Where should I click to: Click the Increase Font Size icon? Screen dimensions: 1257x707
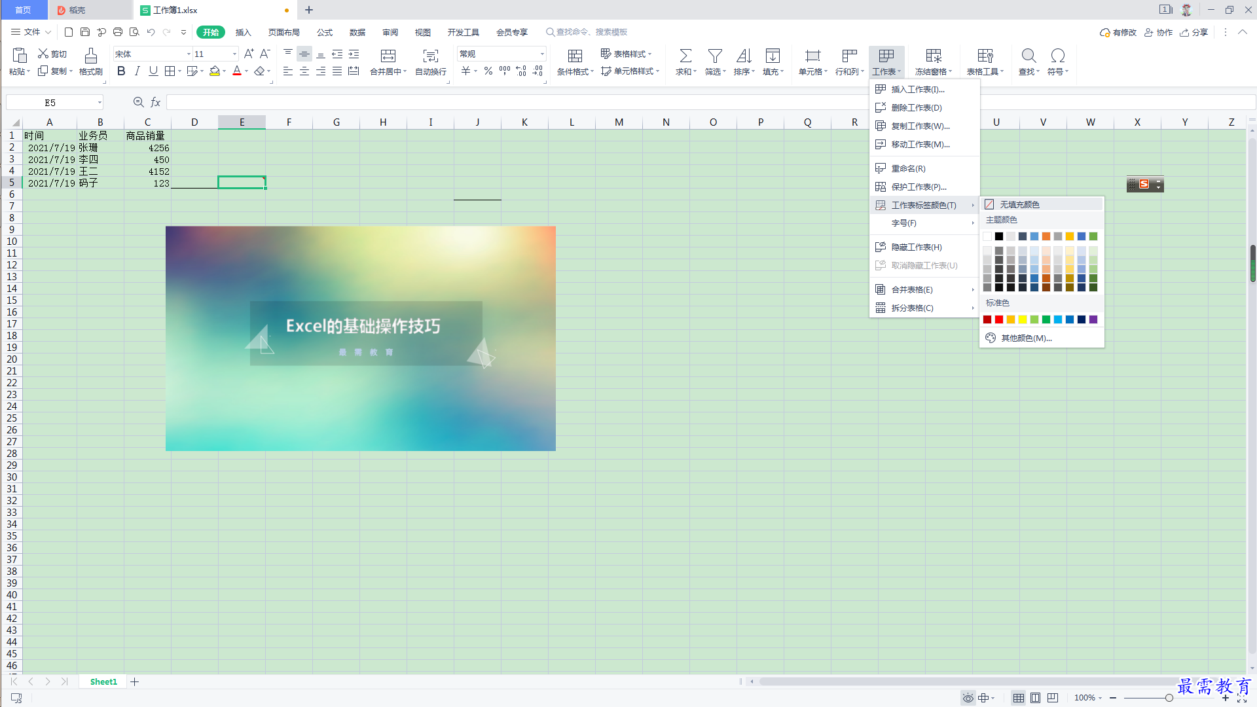[249, 54]
